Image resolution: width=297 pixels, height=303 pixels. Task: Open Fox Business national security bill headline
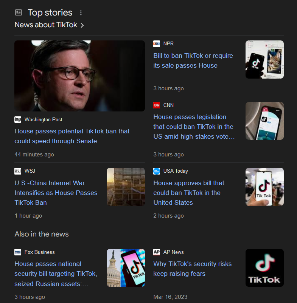click(x=56, y=274)
